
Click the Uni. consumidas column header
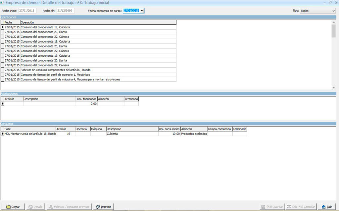(169, 129)
